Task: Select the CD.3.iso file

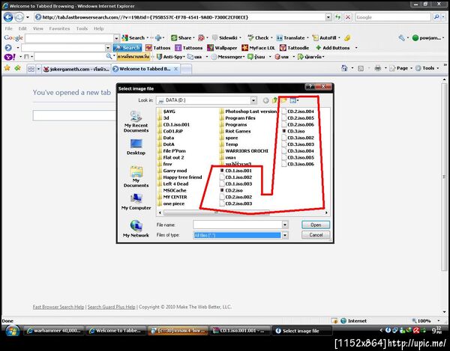Action: coord(293,131)
